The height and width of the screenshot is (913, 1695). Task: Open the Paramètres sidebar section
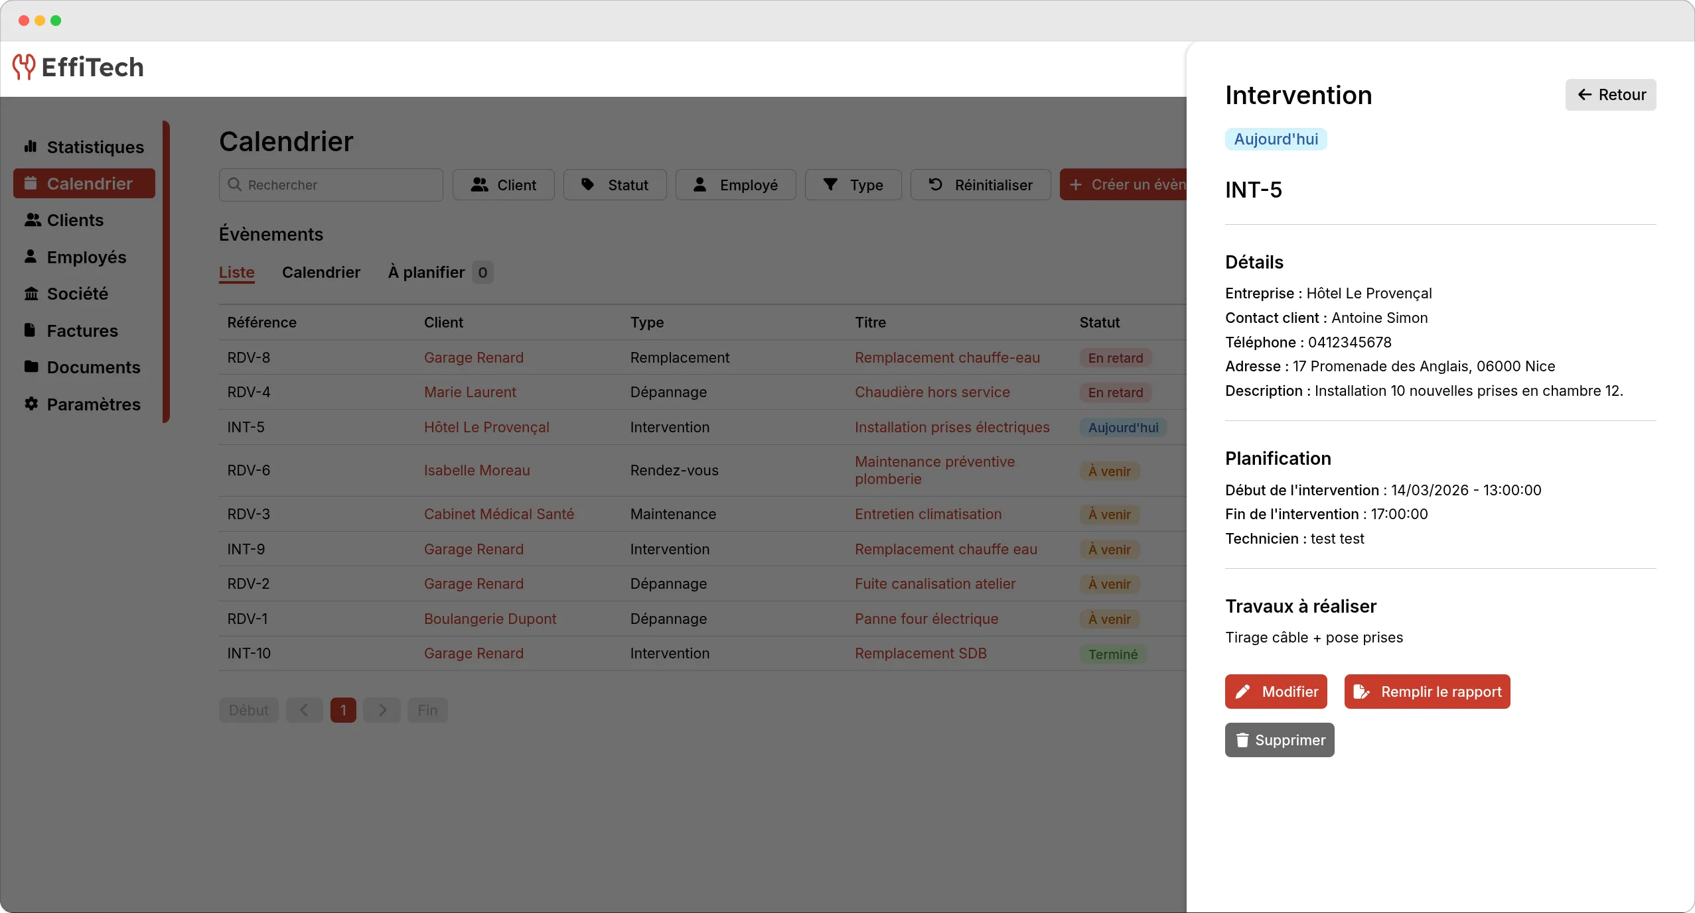click(93, 404)
